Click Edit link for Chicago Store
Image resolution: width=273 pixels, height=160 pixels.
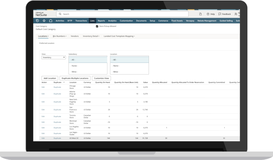[43, 87]
